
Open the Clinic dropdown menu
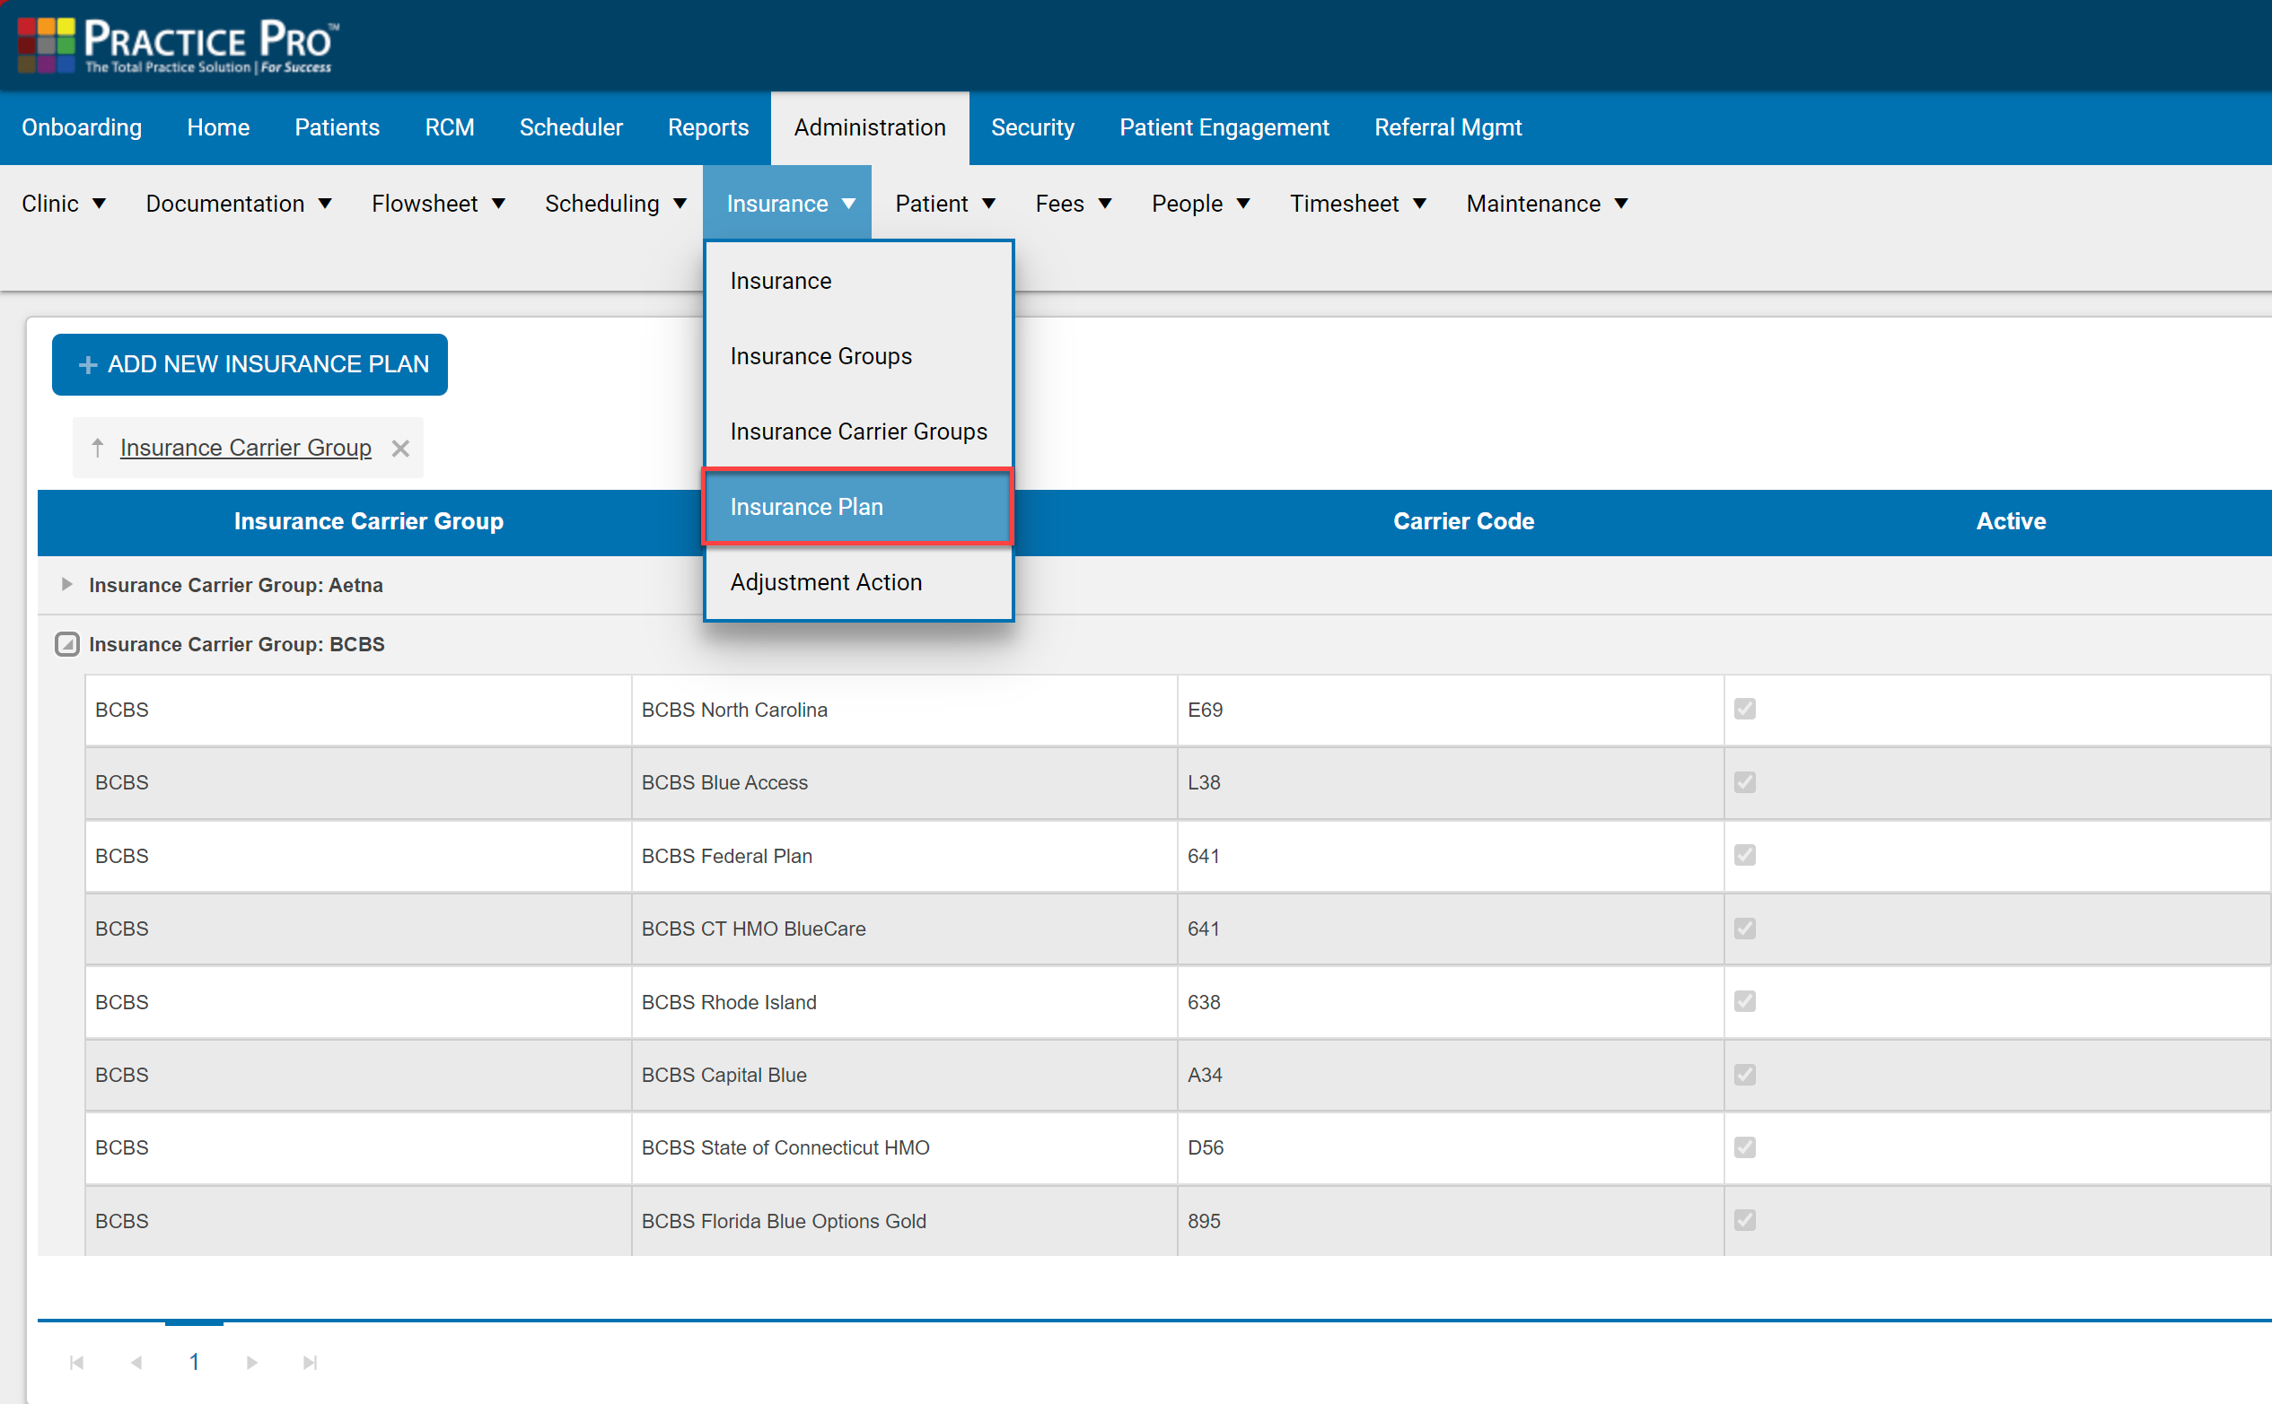(x=63, y=204)
